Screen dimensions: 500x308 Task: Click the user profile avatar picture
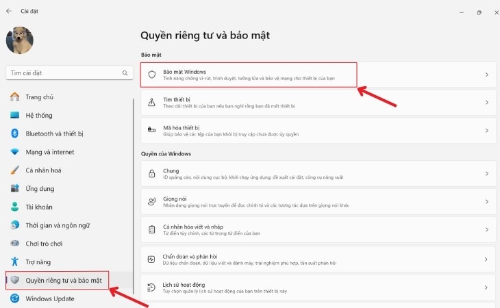coord(19,40)
